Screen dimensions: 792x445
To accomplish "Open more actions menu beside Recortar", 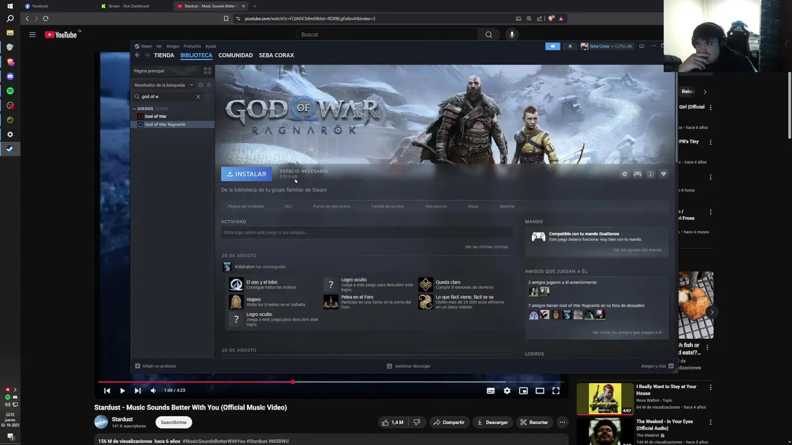I will pos(562,422).
